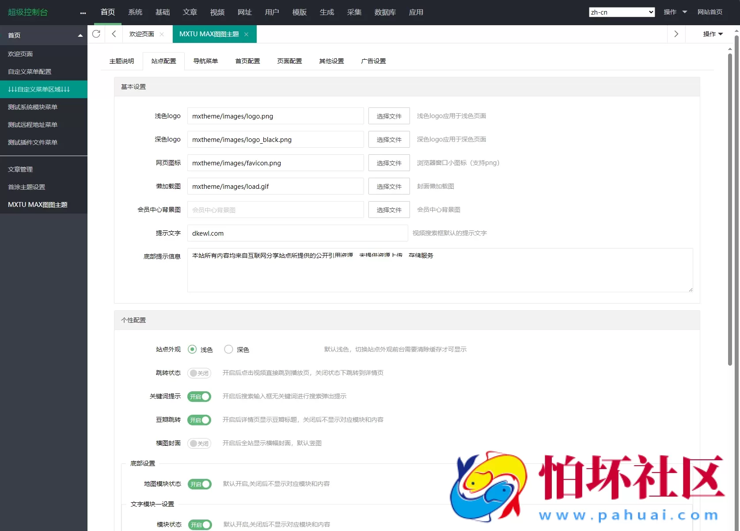Close the 欢迎页面 tab
The image size is (740, 531).
click(162, 34)
